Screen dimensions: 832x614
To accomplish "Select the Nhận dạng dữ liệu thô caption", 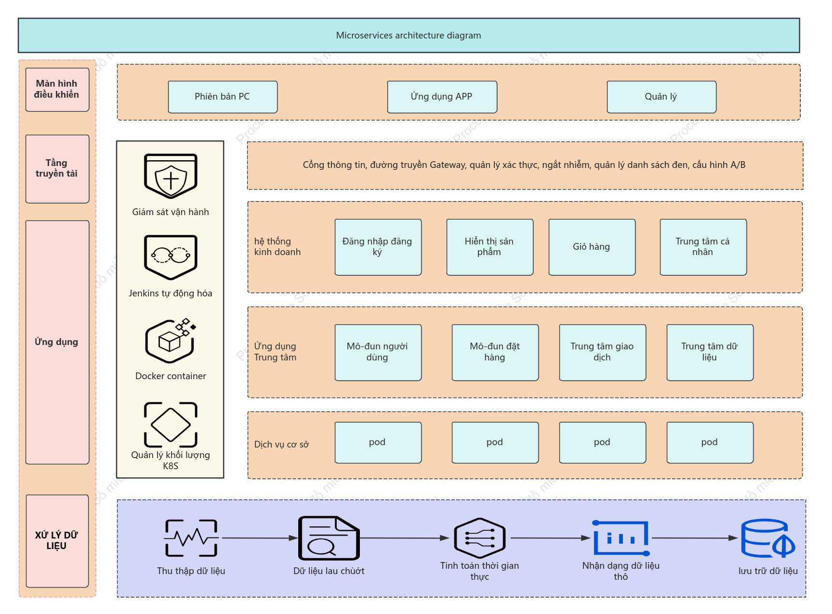I will [x=621, y=571].
